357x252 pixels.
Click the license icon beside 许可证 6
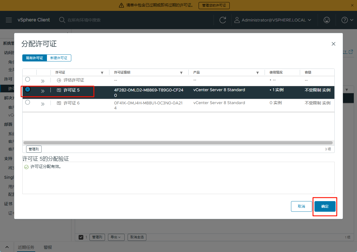[59, 103]
